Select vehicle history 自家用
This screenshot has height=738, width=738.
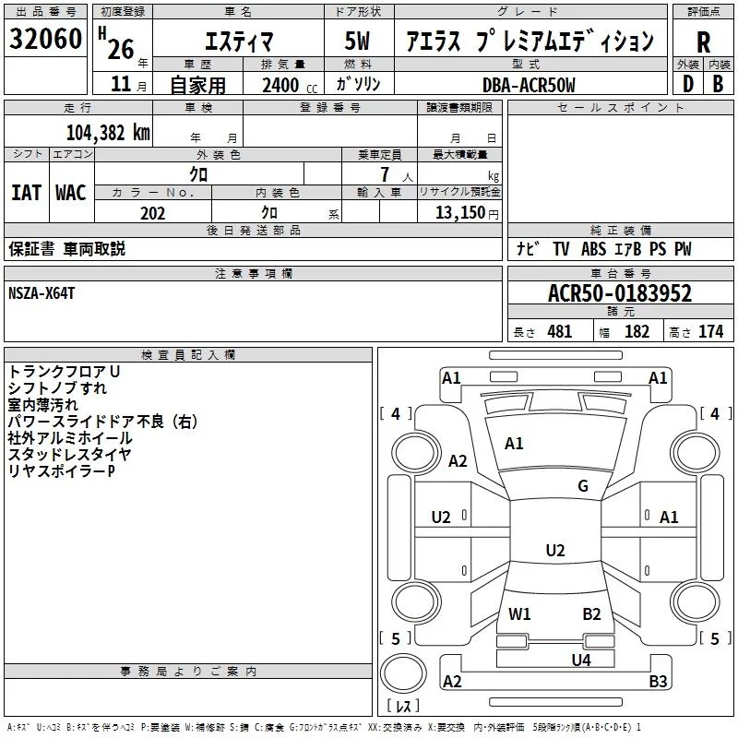tap(197, 85)
